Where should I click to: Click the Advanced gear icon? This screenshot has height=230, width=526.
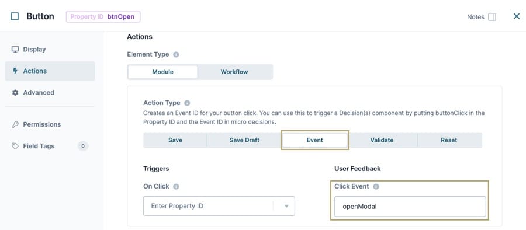tap(15, 93)
